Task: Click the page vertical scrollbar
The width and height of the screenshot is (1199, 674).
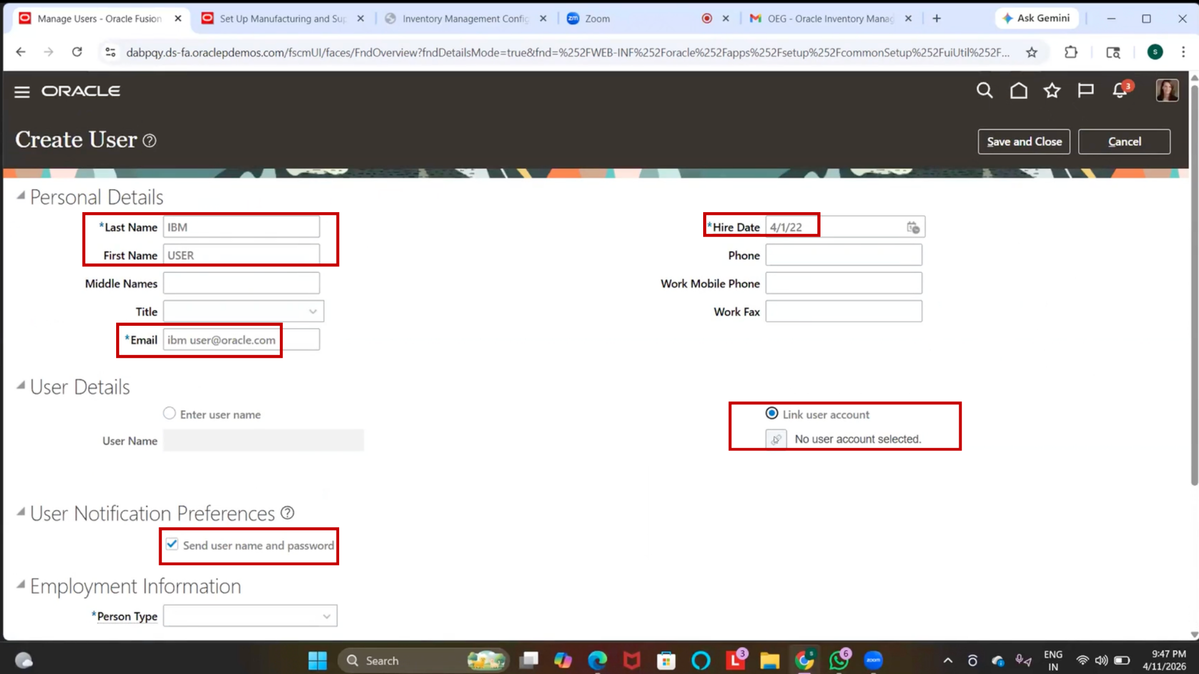Action: tap(1194, 285)
